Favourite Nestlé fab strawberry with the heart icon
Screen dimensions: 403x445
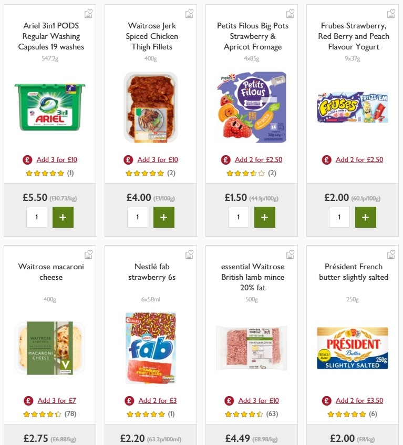[189, 254]
